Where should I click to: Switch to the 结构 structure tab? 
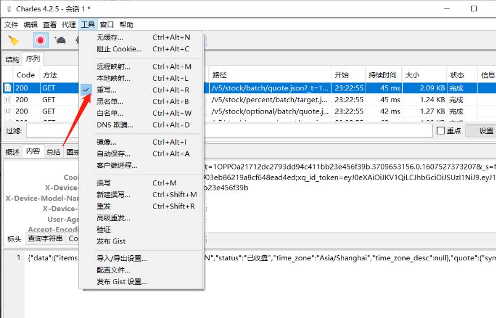(12, 59)
